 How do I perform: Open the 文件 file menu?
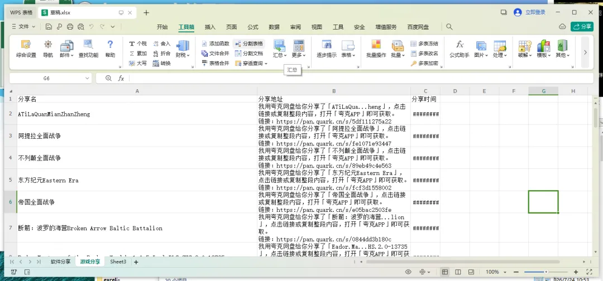24,27
